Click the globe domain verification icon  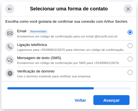point(10,73)
